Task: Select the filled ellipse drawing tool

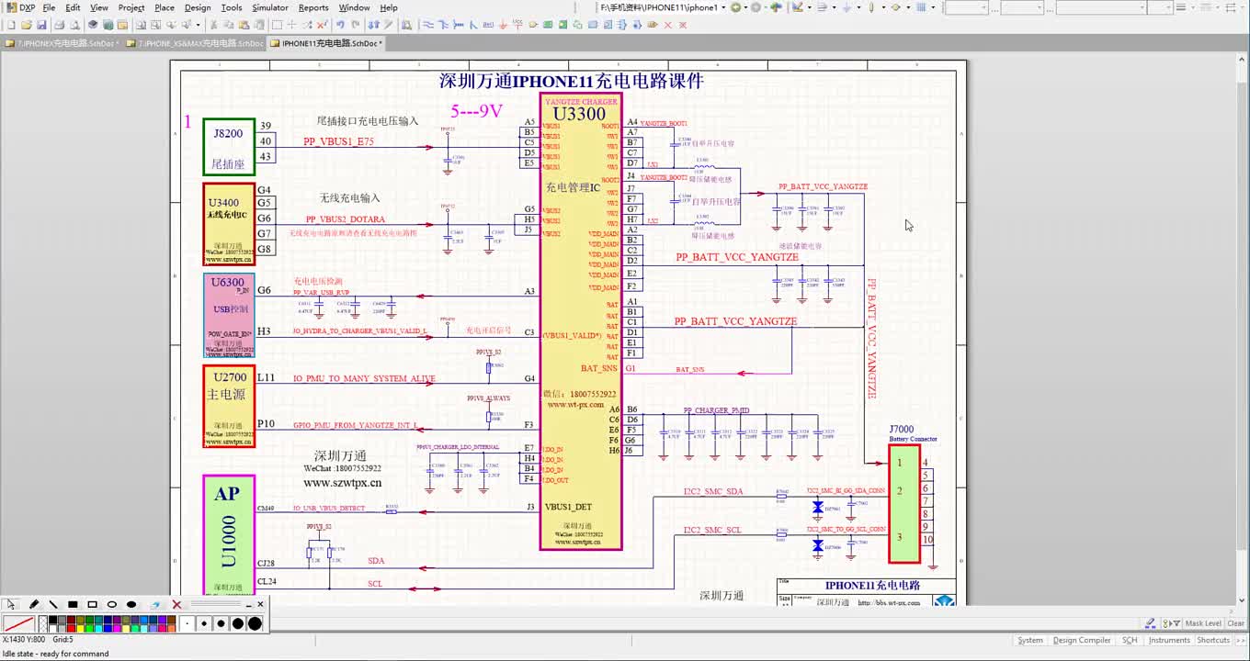Action: [131, 604]
